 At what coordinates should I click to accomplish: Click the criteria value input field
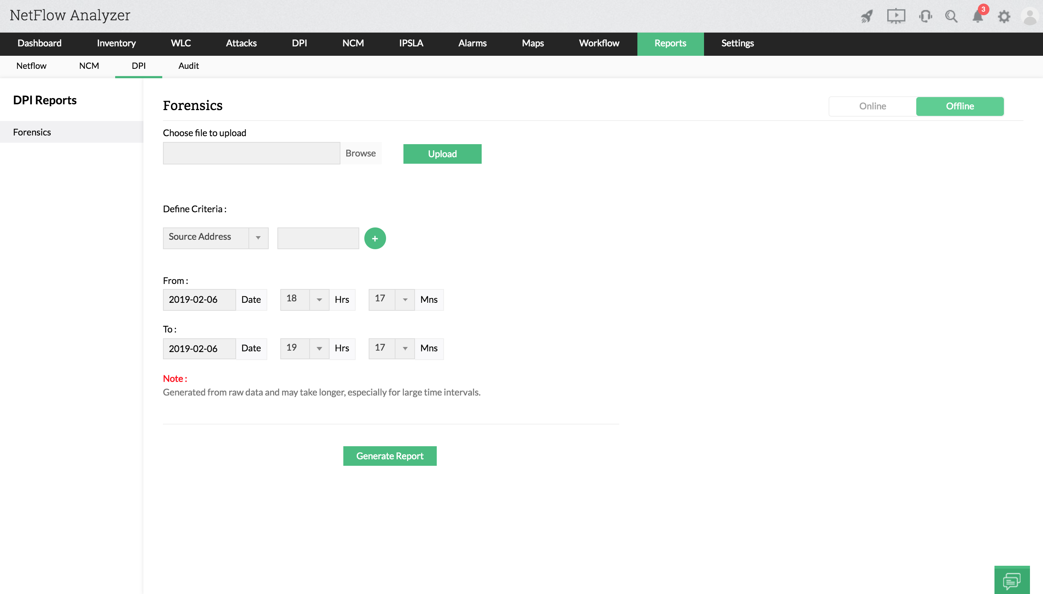(318, 238)
